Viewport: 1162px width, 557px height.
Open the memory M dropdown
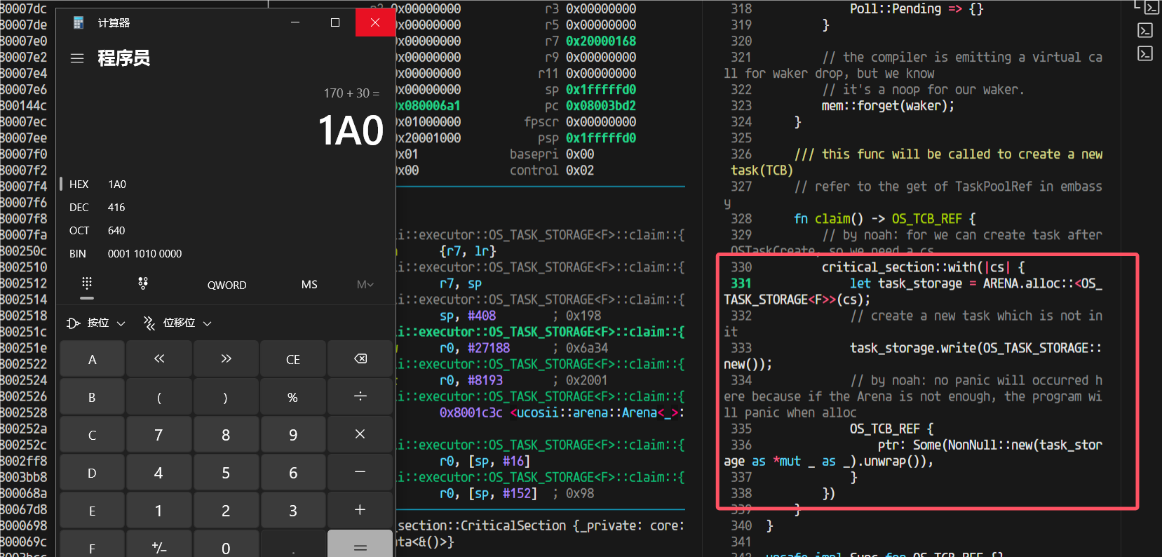[x=365, y=285]
